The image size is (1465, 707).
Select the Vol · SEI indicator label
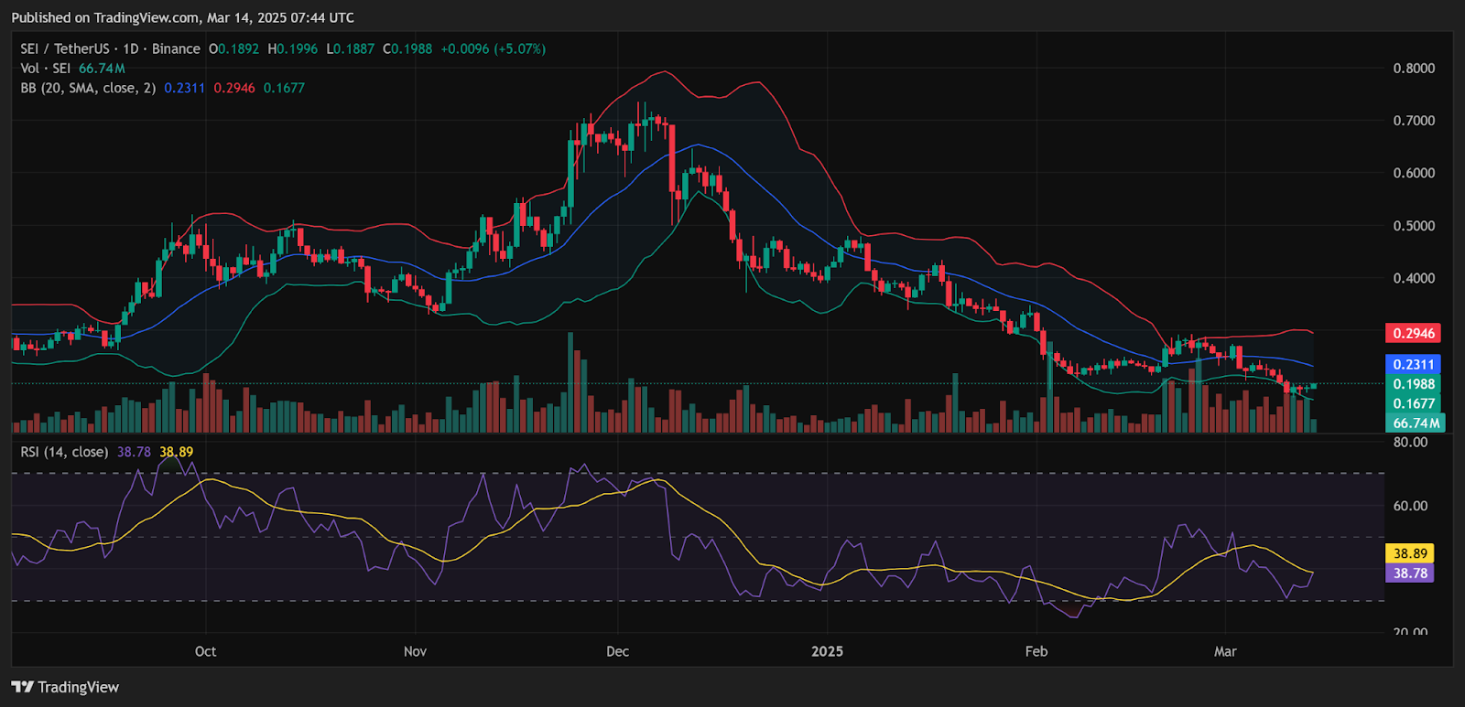point(45,69)
